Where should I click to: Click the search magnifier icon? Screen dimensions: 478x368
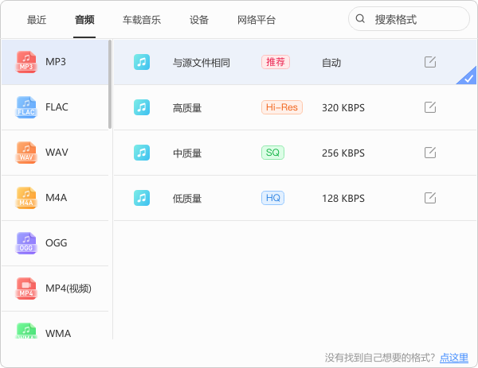click(x=361, y=19)
